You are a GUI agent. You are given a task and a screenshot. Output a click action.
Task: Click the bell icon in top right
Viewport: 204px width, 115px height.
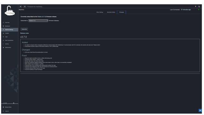click(199, 6)
